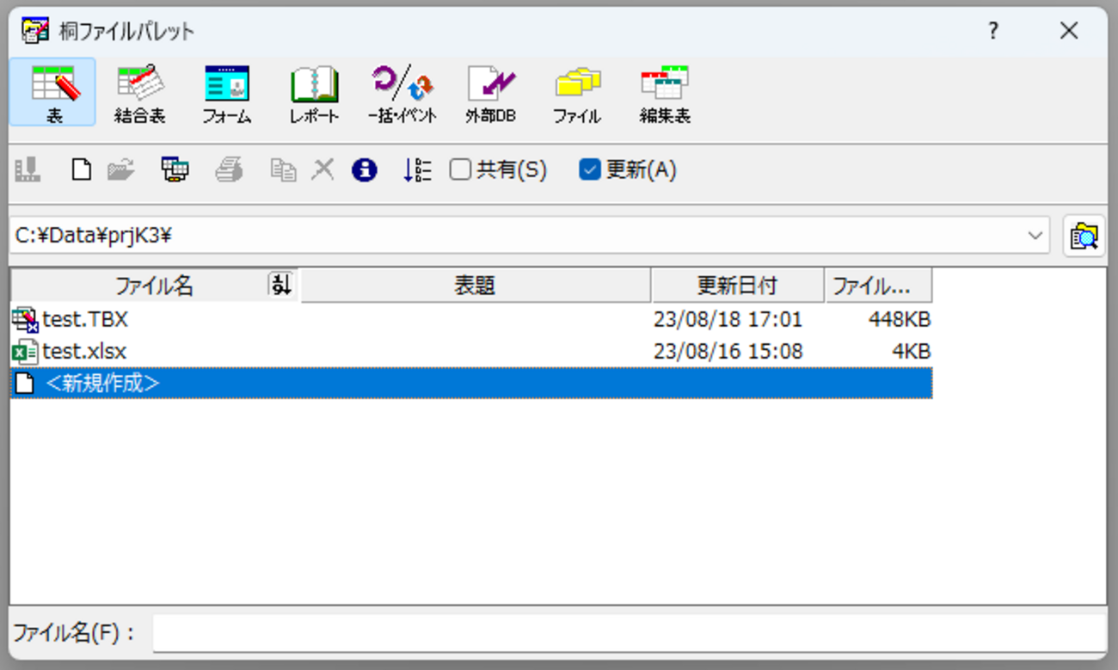
Task: Click the Excel icon for test.xlsx
Action: [x=25, y=352]
